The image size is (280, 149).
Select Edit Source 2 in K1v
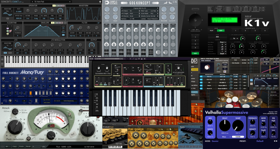click(x=195, y=41)
